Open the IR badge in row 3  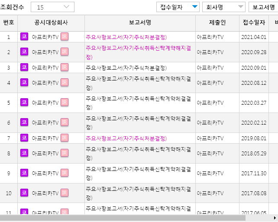coord(65,68)
